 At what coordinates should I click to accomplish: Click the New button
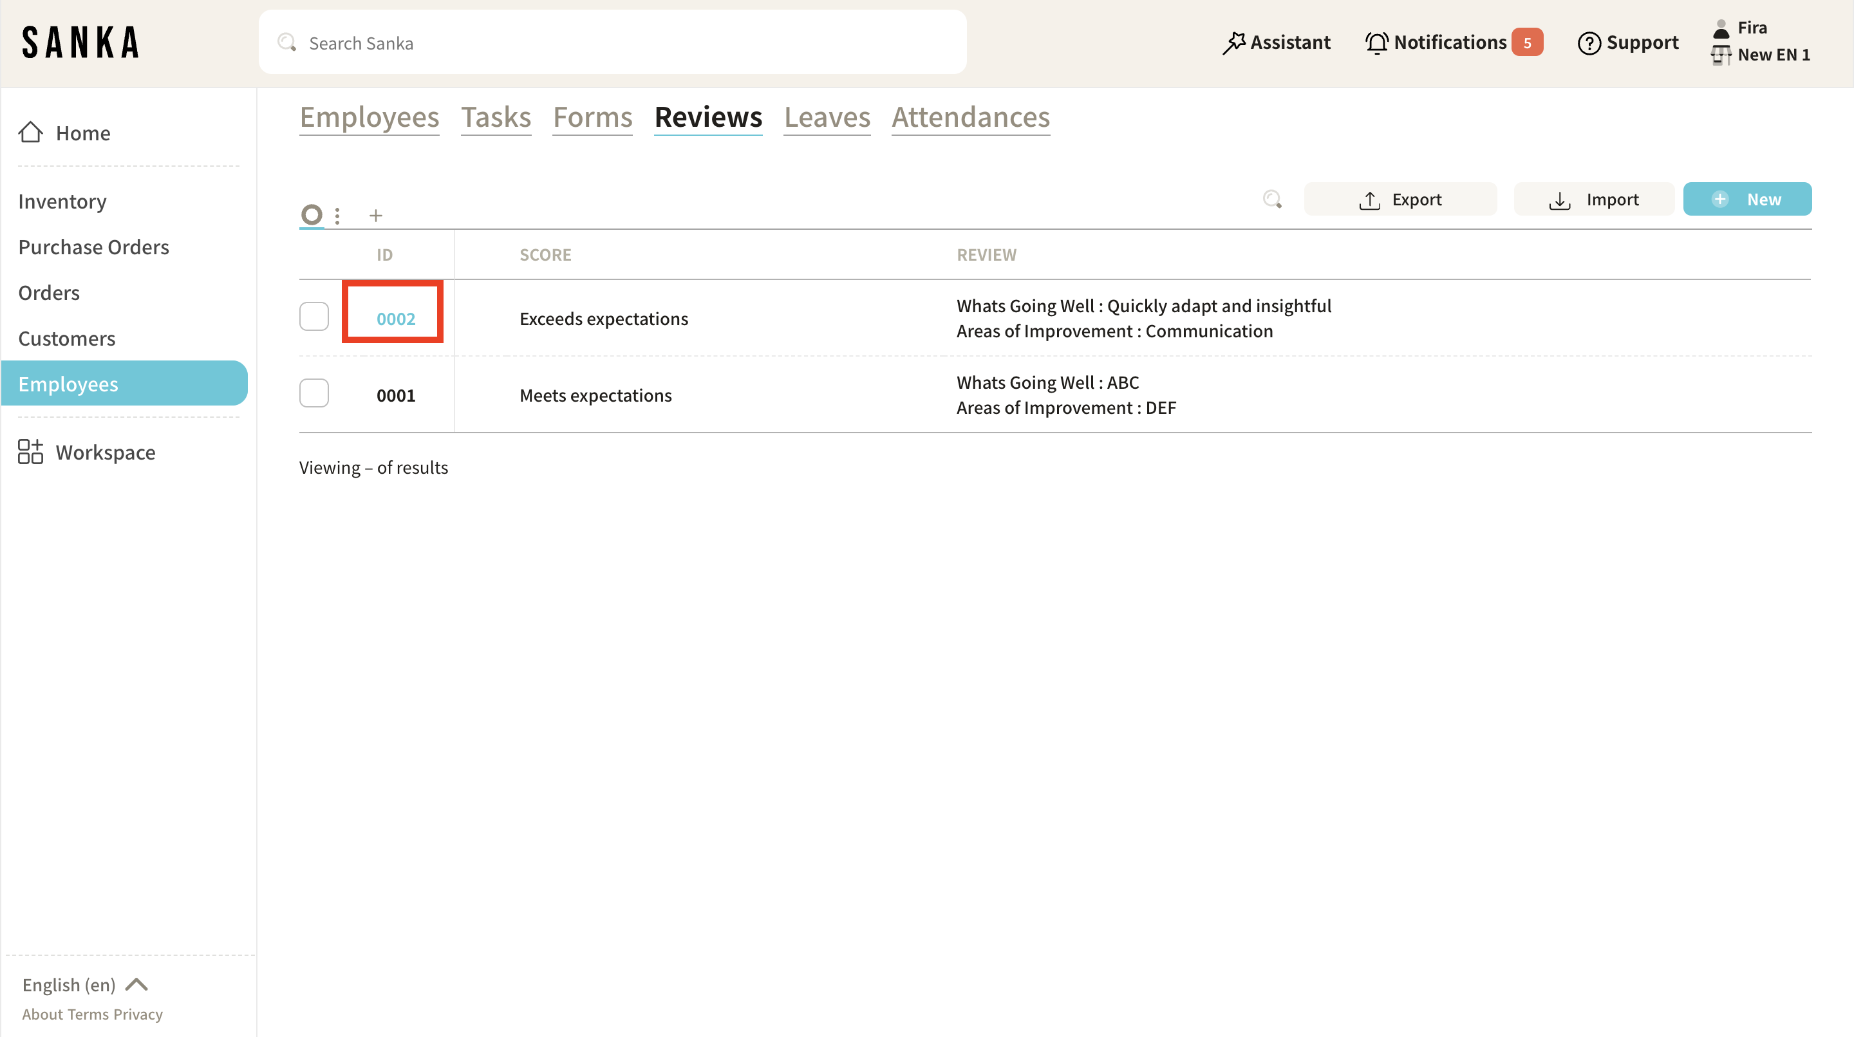tap(1746, 200)
